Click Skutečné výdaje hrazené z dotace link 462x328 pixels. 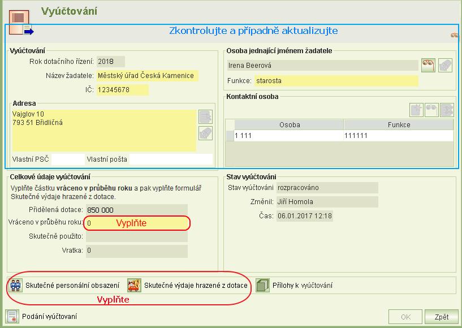(x=196, y=285)
